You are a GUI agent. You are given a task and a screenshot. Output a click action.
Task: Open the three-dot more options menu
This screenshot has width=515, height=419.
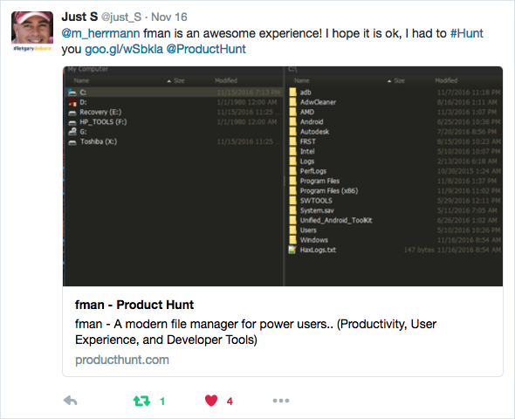tap(281, 401)
